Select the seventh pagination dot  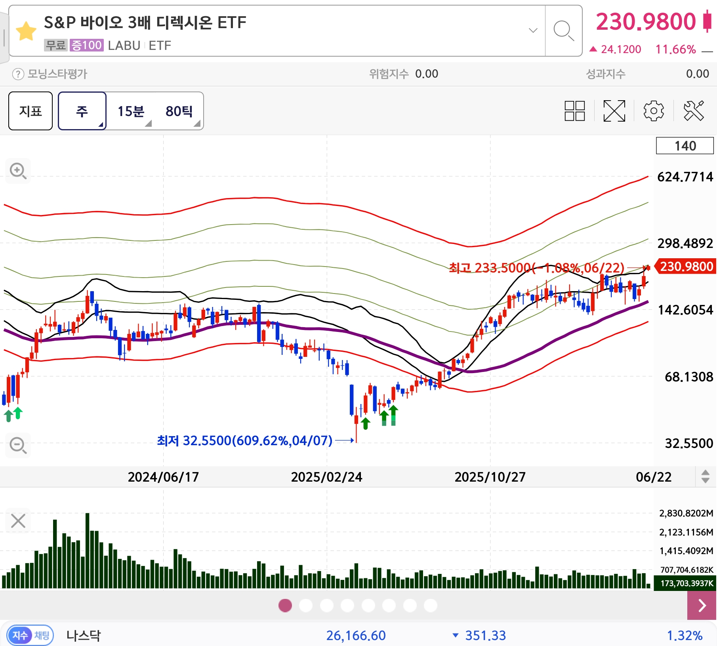(410, 605)
